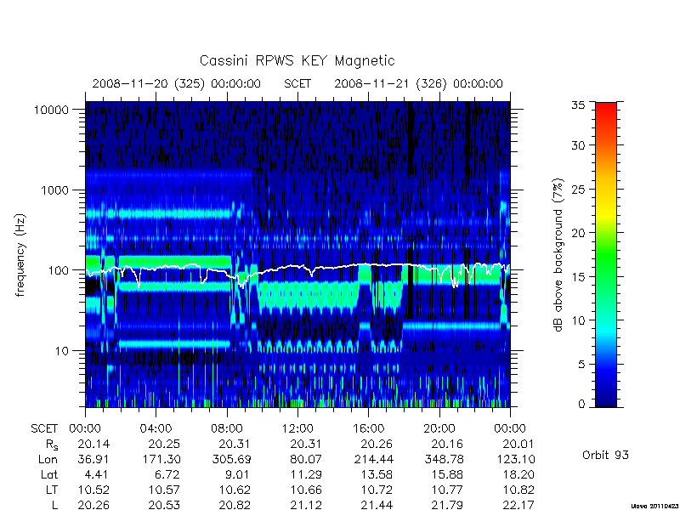This screenshot has height=510, width=680.
Task: Click the 'Lon' row header
Action: pos(48,459)
